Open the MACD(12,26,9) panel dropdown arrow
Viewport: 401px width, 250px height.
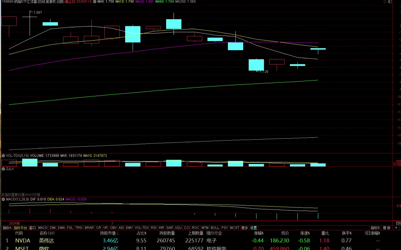[3, 199]
